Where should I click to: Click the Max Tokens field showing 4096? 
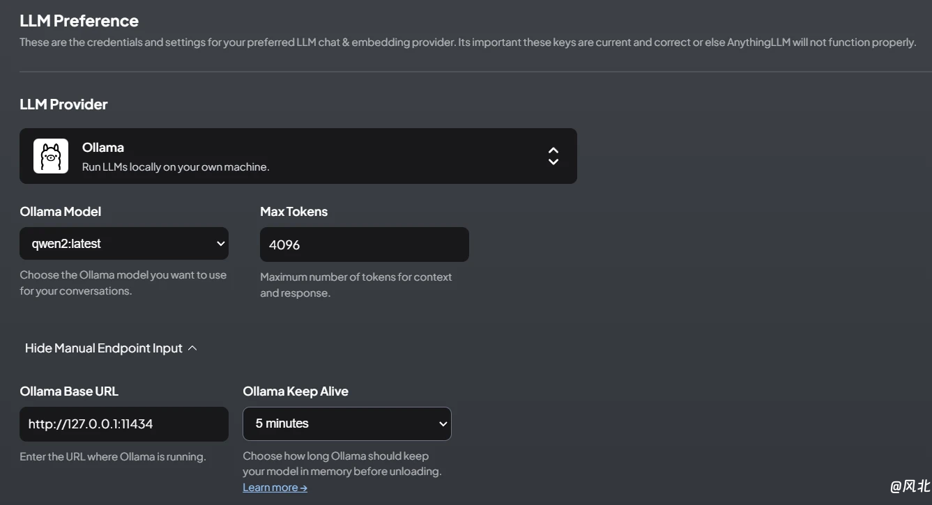click(x=365, y=244)
